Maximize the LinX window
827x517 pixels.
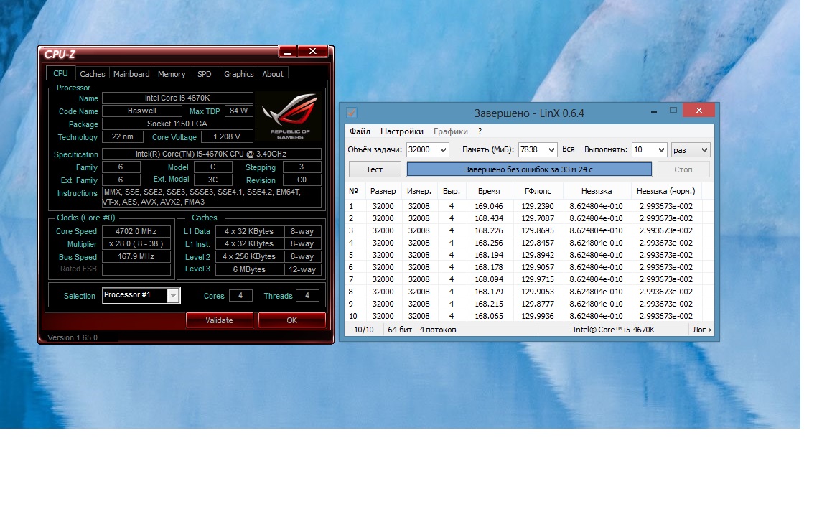[x=673, y=111]
